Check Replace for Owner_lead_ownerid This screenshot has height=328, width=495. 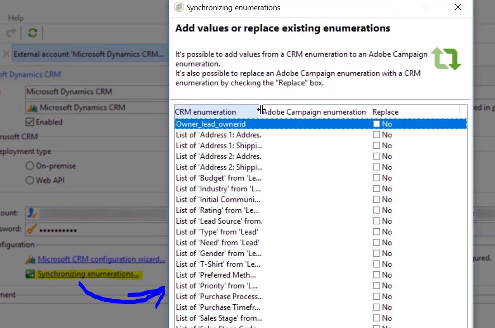tap(376, 124)
